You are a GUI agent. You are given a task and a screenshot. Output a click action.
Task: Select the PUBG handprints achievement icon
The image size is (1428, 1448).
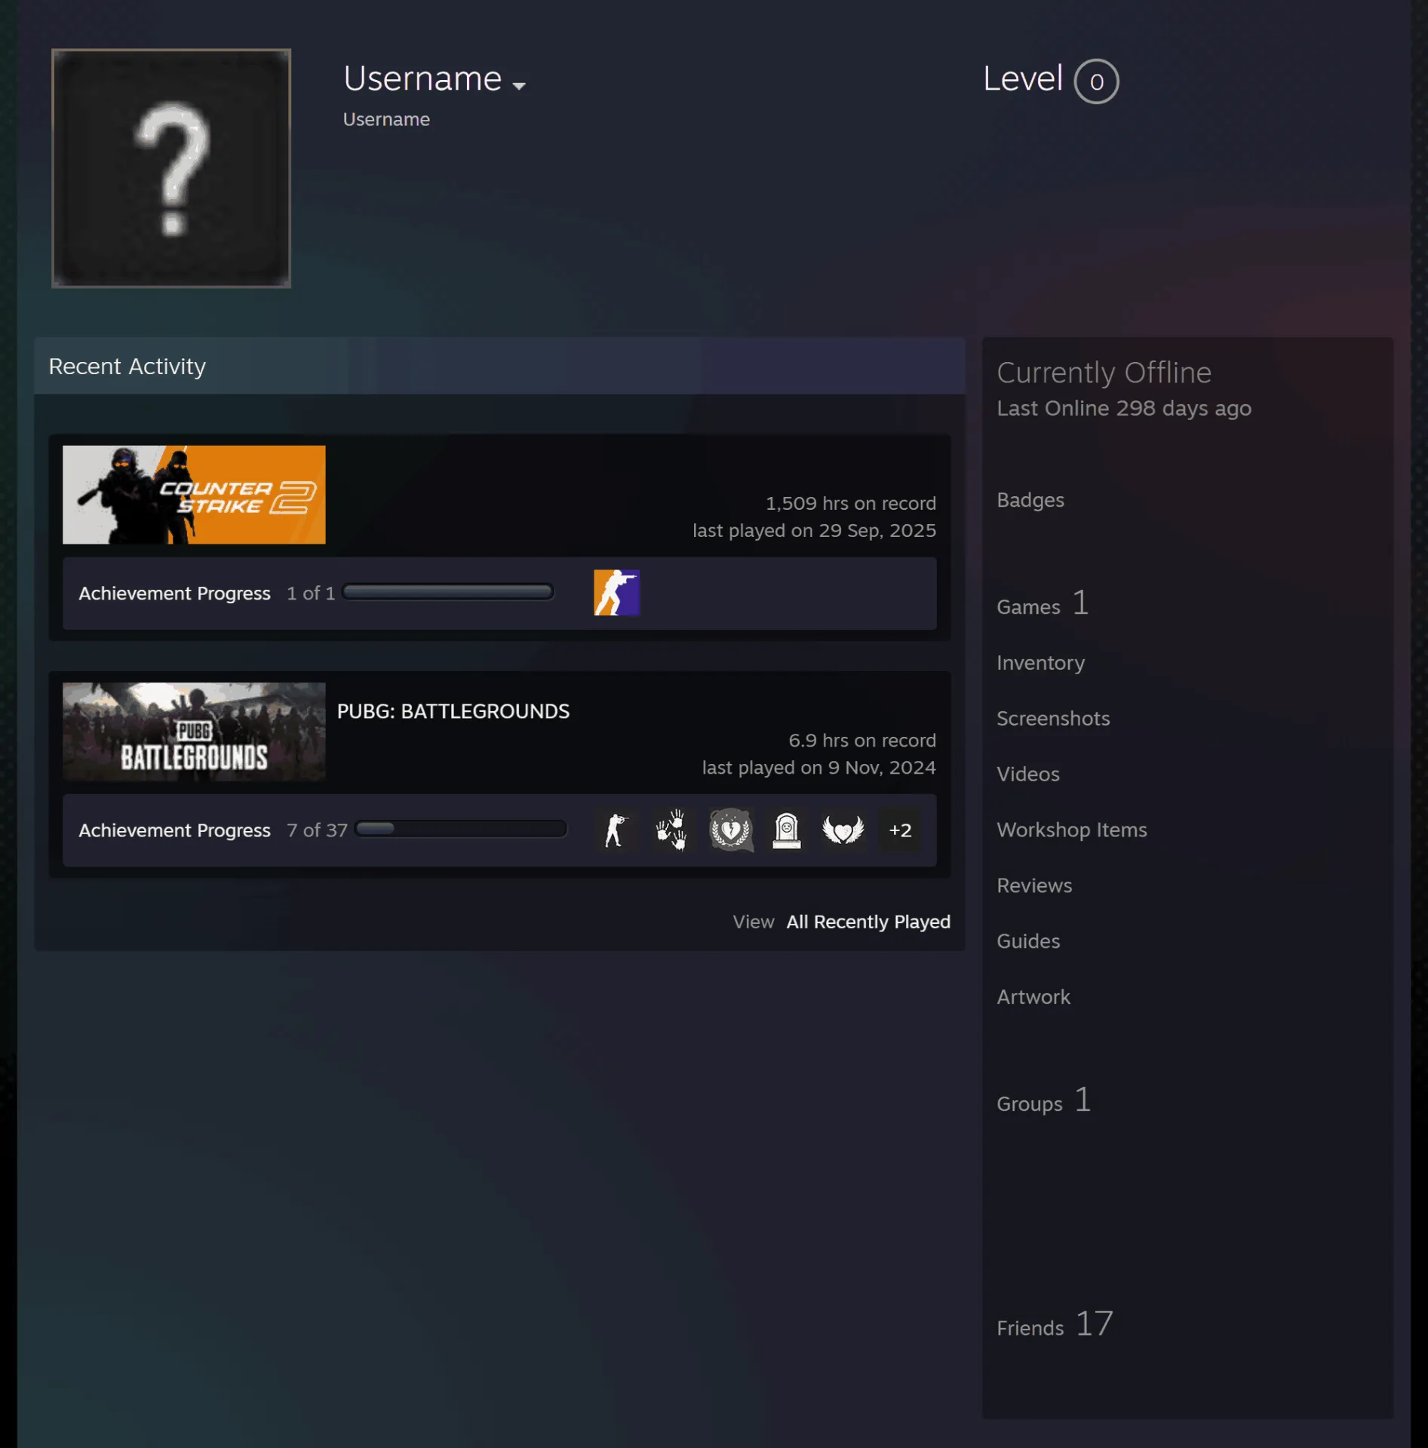pos(672,830)
